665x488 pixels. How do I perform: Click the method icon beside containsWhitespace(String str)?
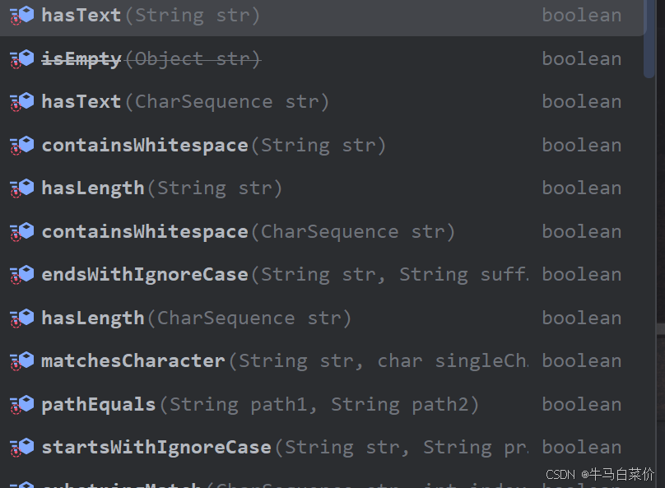tap(21, 145)
